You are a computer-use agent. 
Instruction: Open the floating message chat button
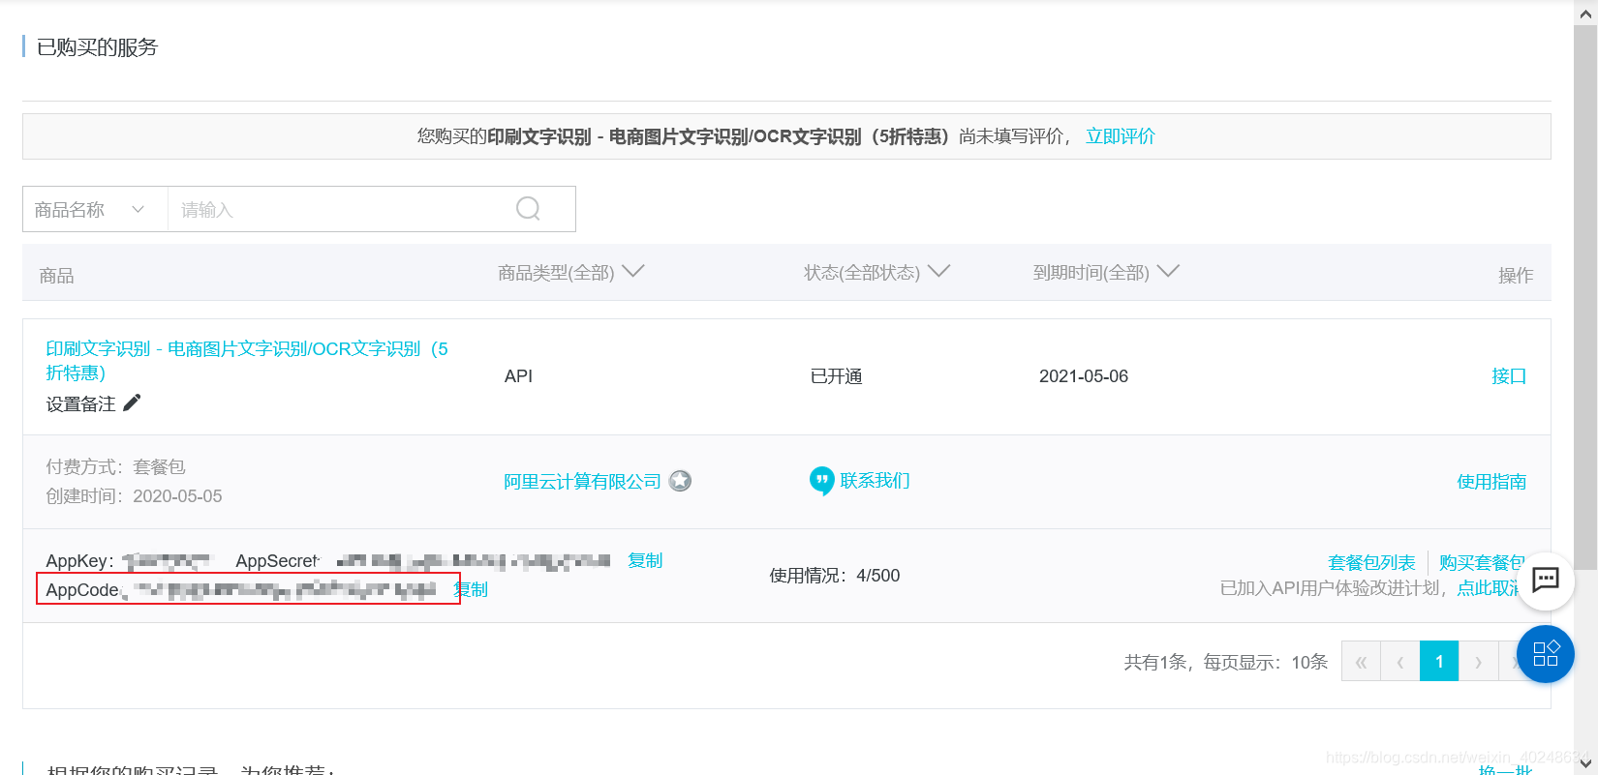click(x=1546, y=581)
